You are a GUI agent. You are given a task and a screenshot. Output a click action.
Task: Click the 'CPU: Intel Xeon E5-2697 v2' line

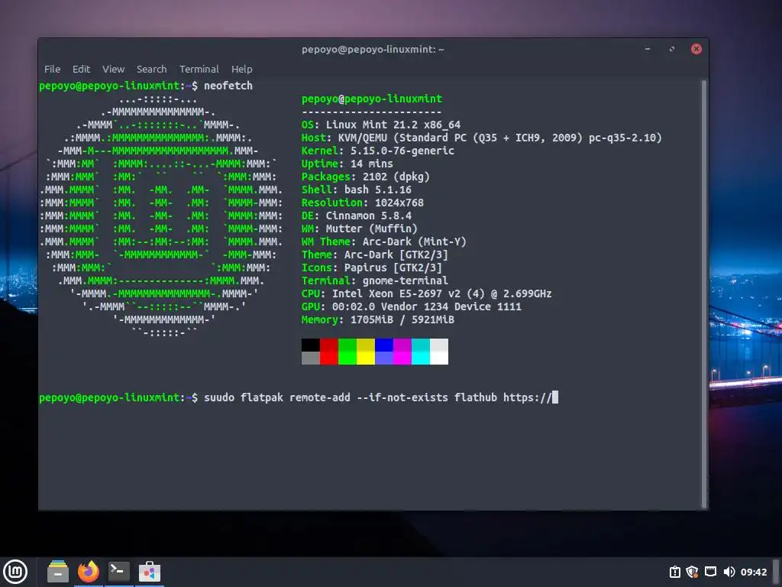tap(426, 293)
